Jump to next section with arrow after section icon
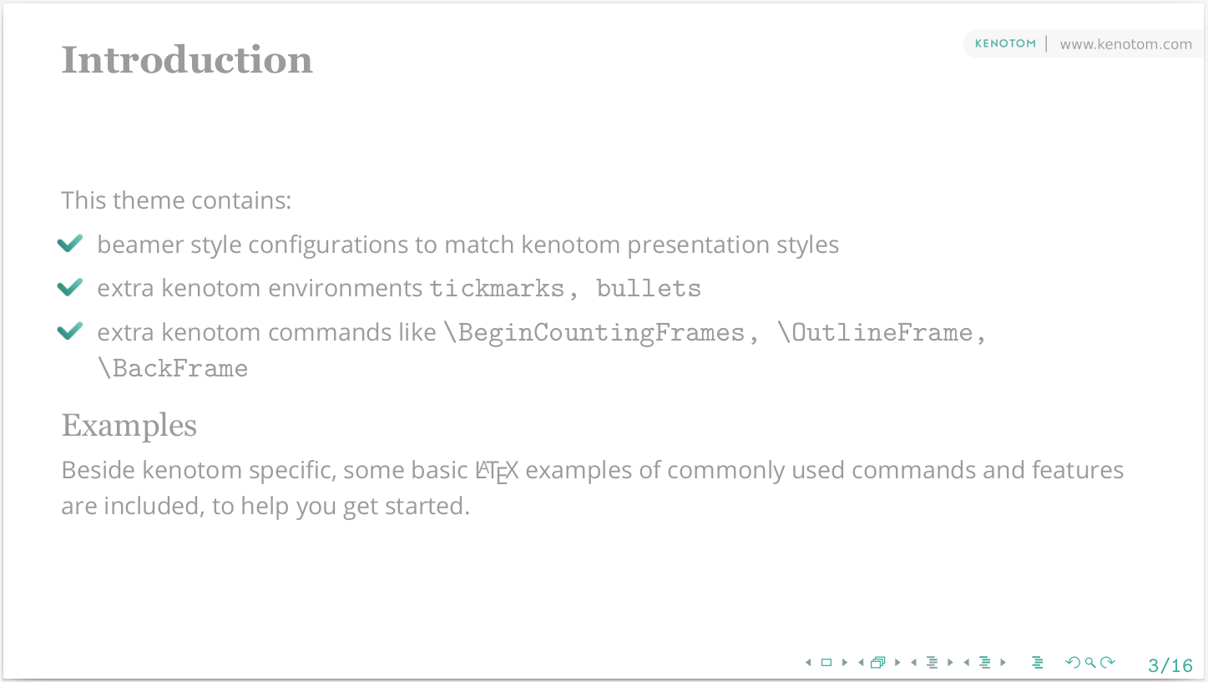1208x682 pixels. pos(1003,663)
